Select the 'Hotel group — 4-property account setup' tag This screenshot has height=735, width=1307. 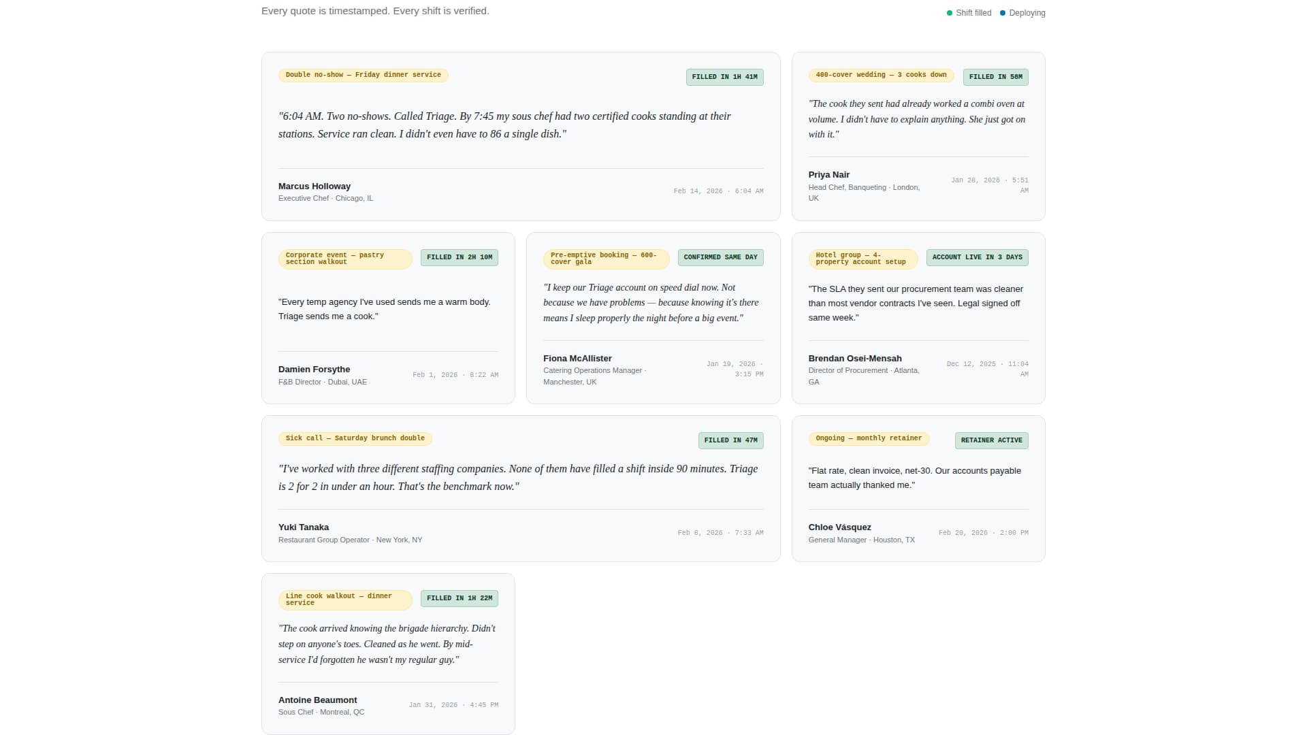click(863, 259)
